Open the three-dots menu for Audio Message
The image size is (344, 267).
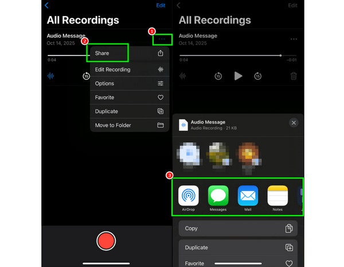point(161,39)
